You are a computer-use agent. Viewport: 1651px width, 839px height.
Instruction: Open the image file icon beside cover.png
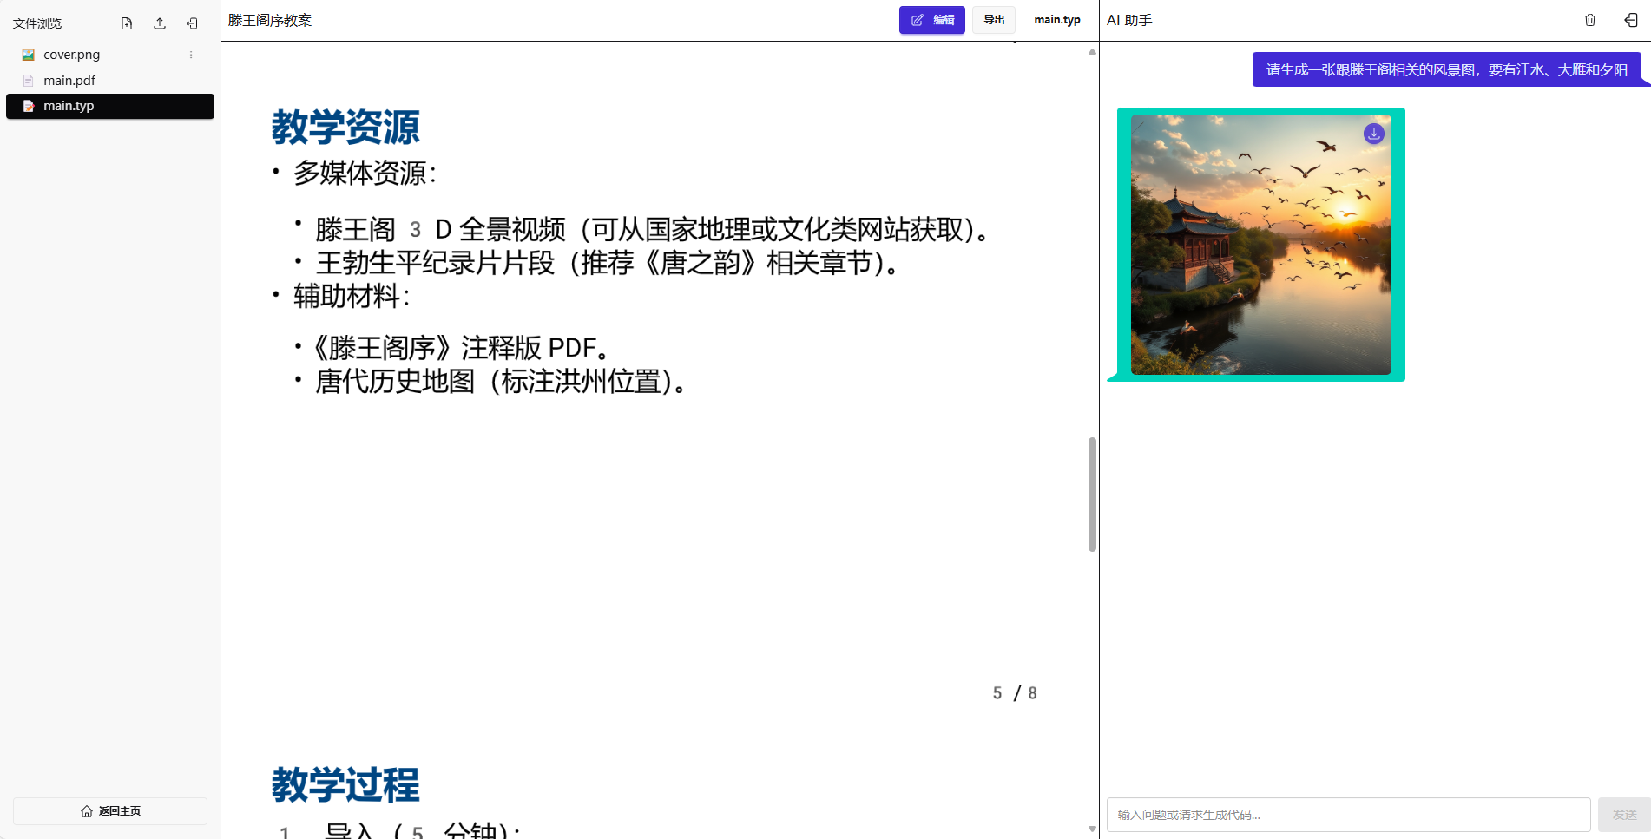(29, 54)
